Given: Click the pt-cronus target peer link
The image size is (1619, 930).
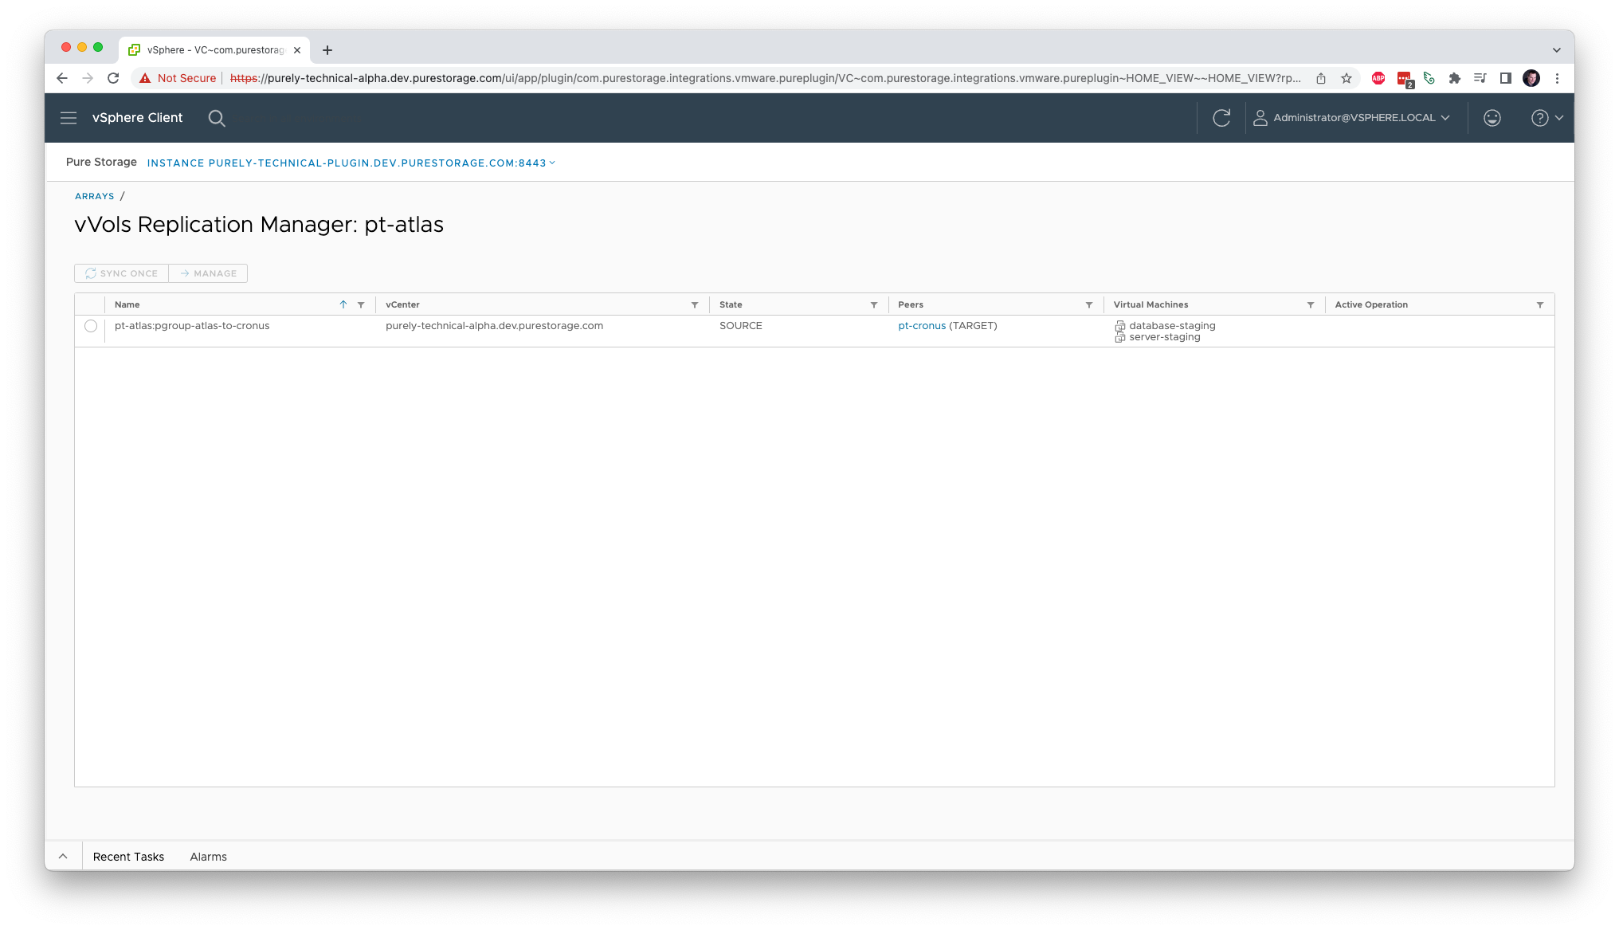Looking at the screenshot, I should coord(921,325).
